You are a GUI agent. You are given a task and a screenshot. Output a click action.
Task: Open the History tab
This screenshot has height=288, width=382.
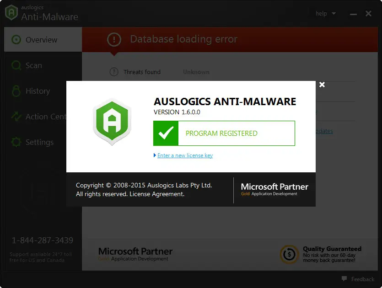(38, 91)
